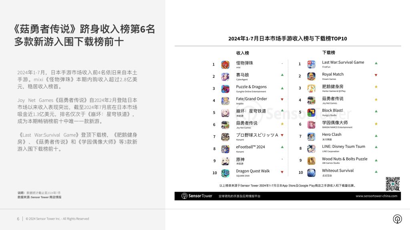Click the footnote 以上榜单来源于Sensor Tower

(x=287, y=186)
